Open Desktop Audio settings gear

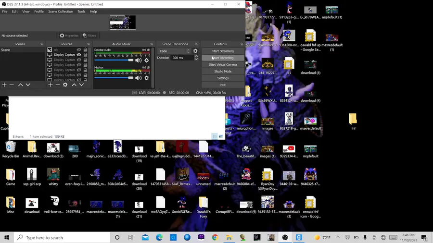click(x=147, y=61)
